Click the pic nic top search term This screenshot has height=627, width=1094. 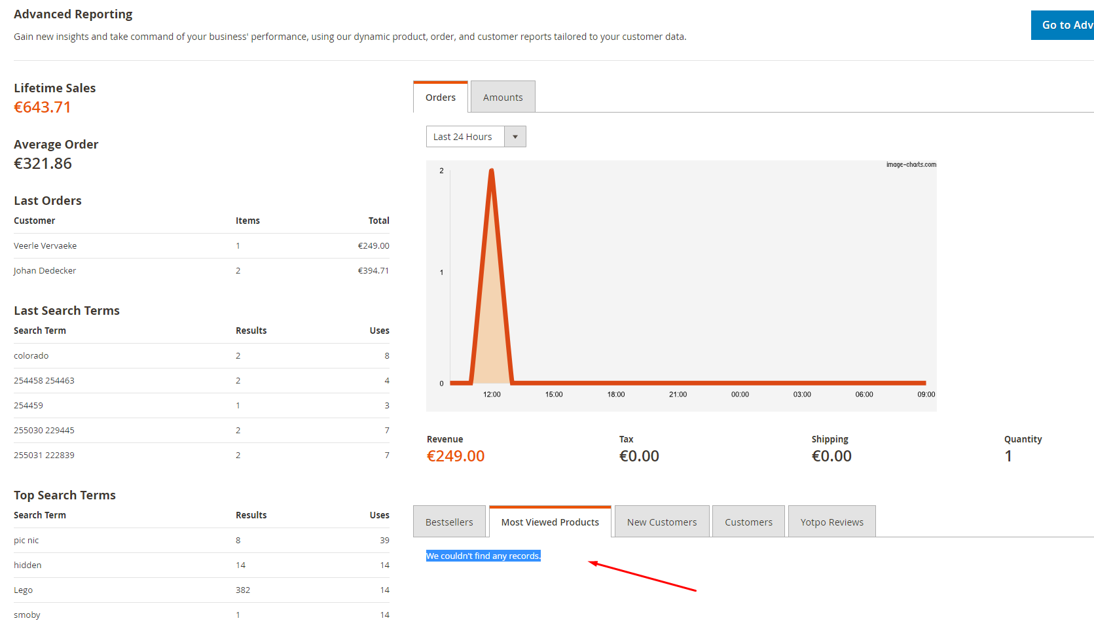26,541
